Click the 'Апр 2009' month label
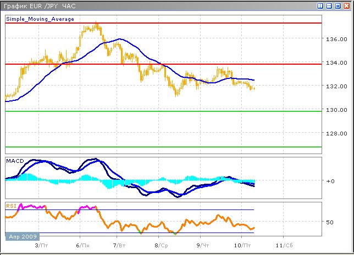This screenshot has width=354, height=255. pos(23,236)
